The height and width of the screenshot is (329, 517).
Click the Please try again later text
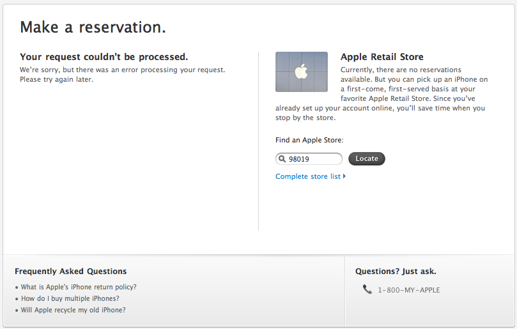(56, 79)
